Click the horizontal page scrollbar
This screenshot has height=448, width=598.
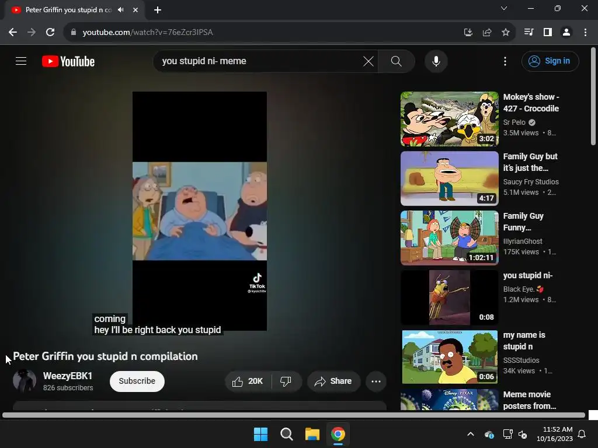[x=294, y=415]
